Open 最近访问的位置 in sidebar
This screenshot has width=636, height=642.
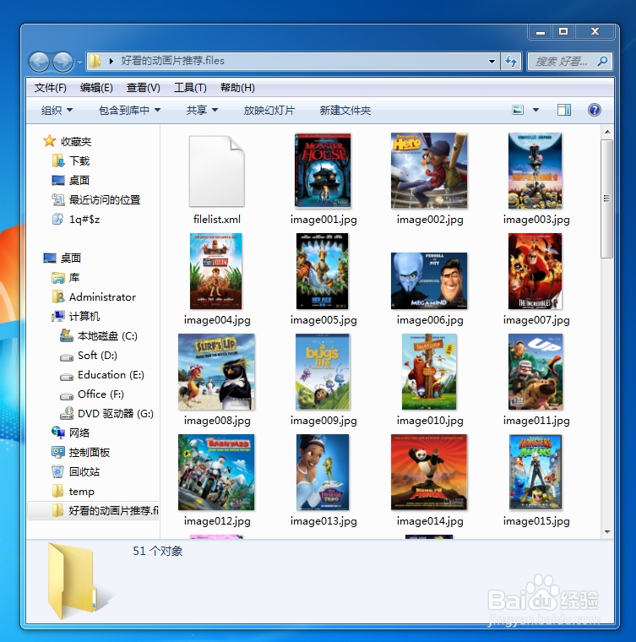(x=96, y=200)
